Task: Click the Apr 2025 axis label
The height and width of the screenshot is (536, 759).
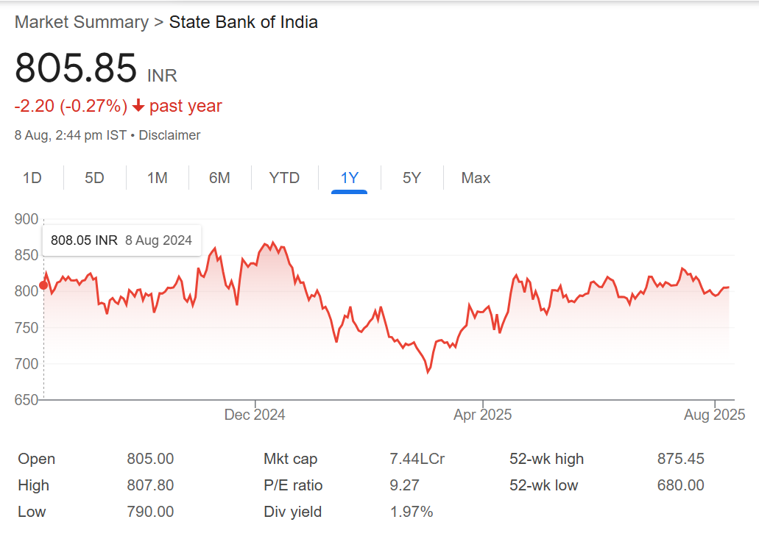Action: [483, 415]
